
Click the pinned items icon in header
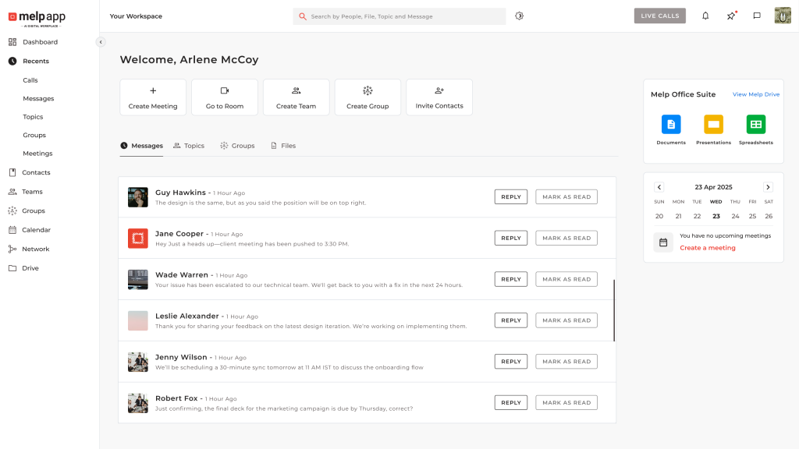(x=731, y=16)
